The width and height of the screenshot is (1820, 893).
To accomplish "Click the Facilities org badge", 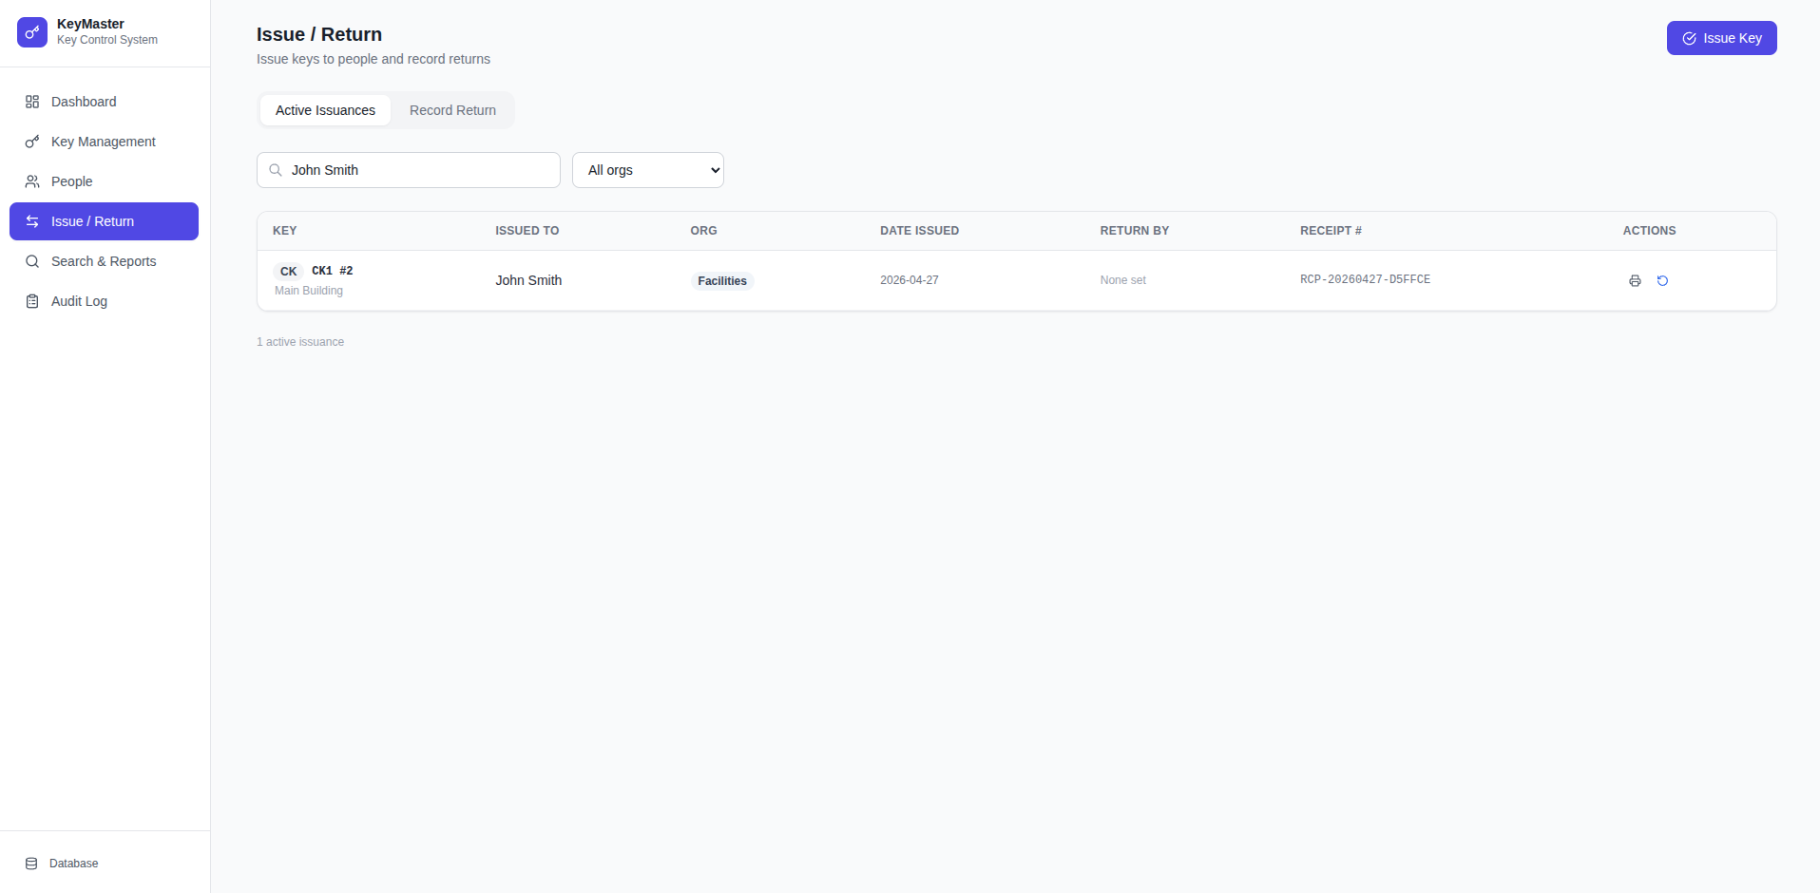I will coord(722,281).
